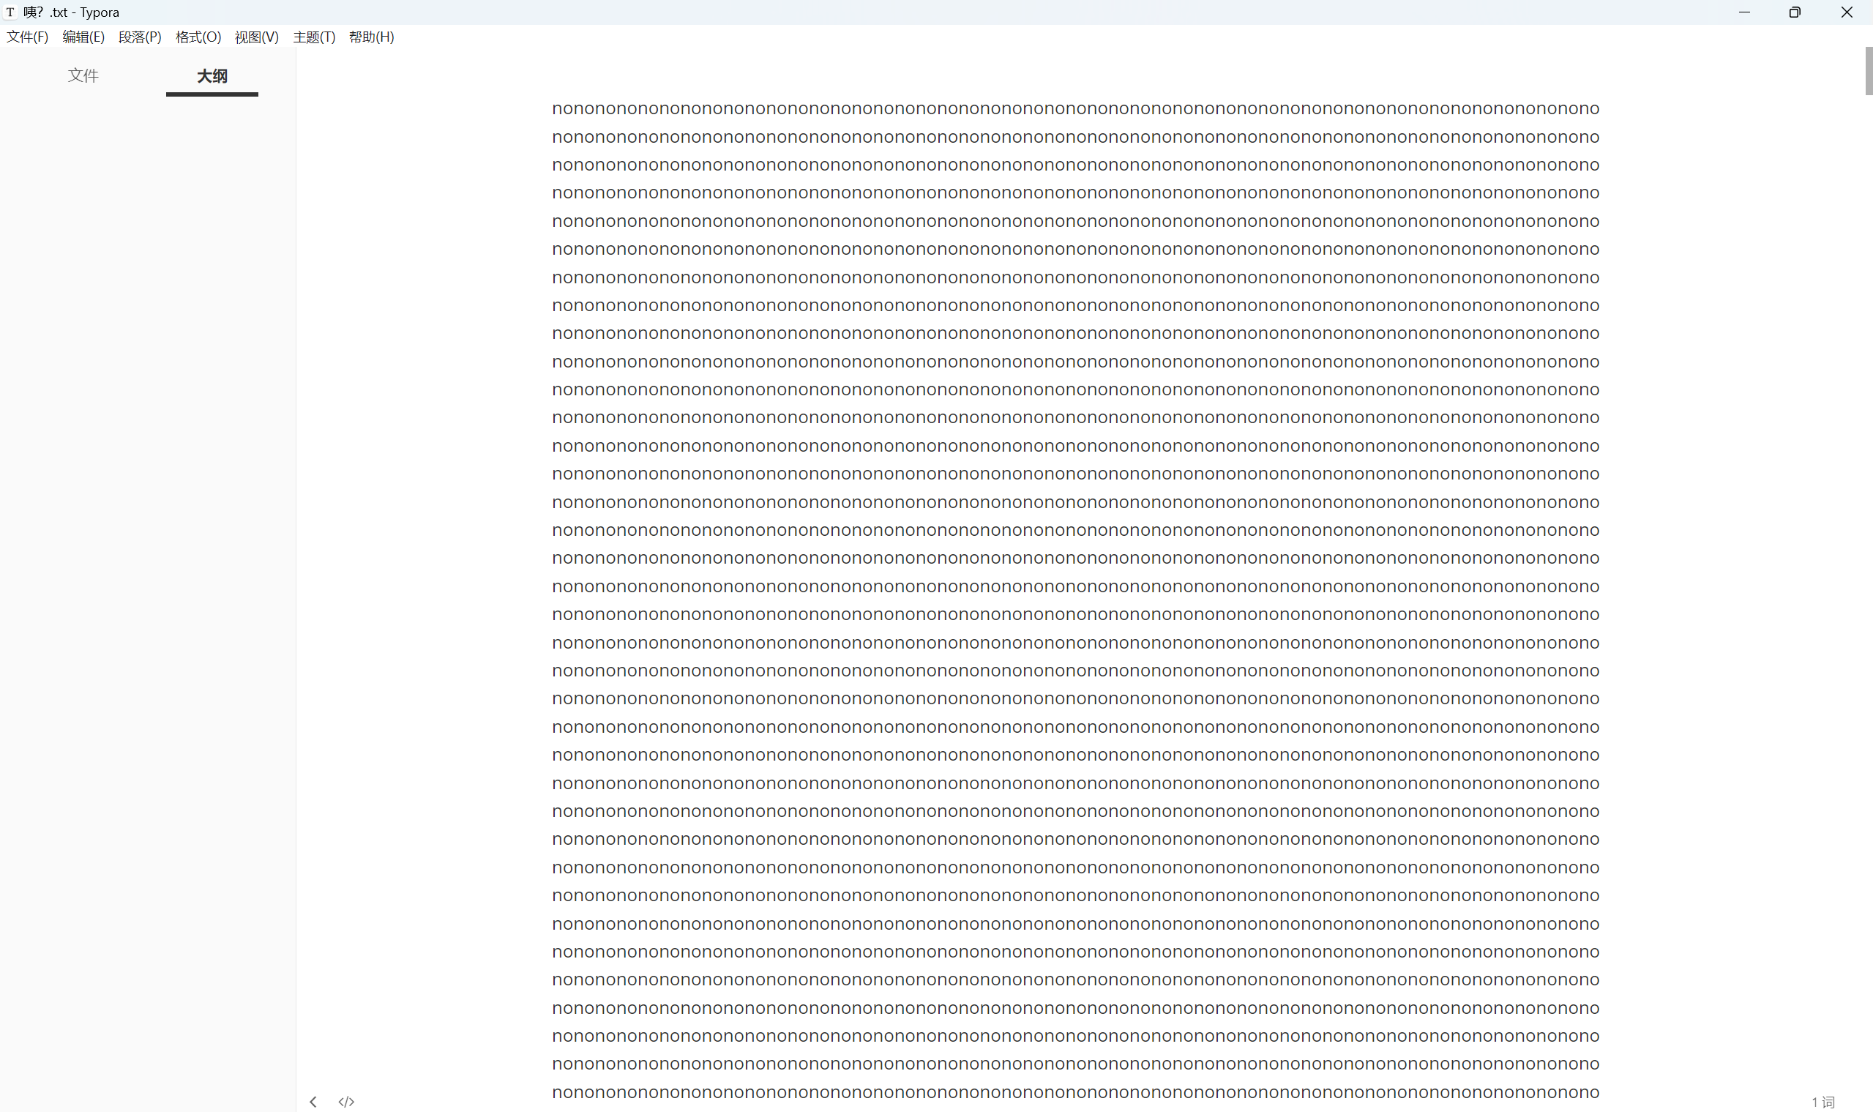The image size is (1873, 1112).
Task: Open the 帮助(H) menu
Action: (372, 37)
